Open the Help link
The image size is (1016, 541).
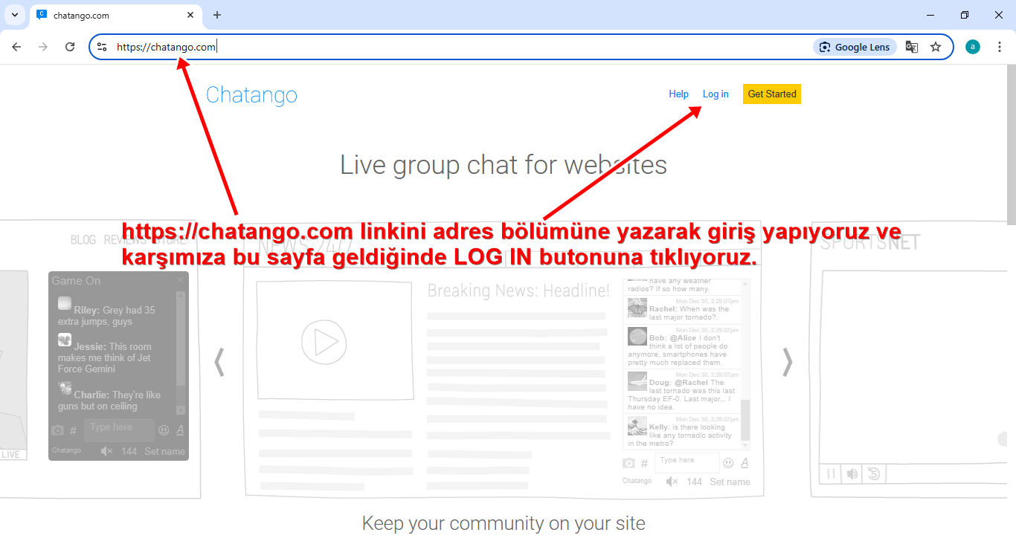(678, 94)
